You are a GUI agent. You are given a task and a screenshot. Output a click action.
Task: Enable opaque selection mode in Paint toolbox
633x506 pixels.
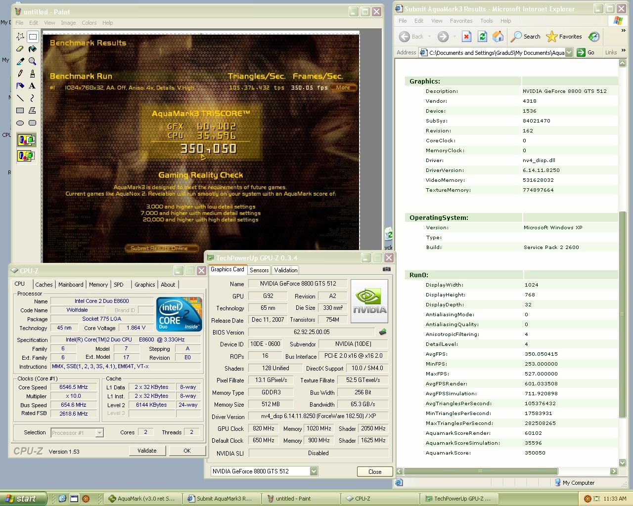(27, 140)
